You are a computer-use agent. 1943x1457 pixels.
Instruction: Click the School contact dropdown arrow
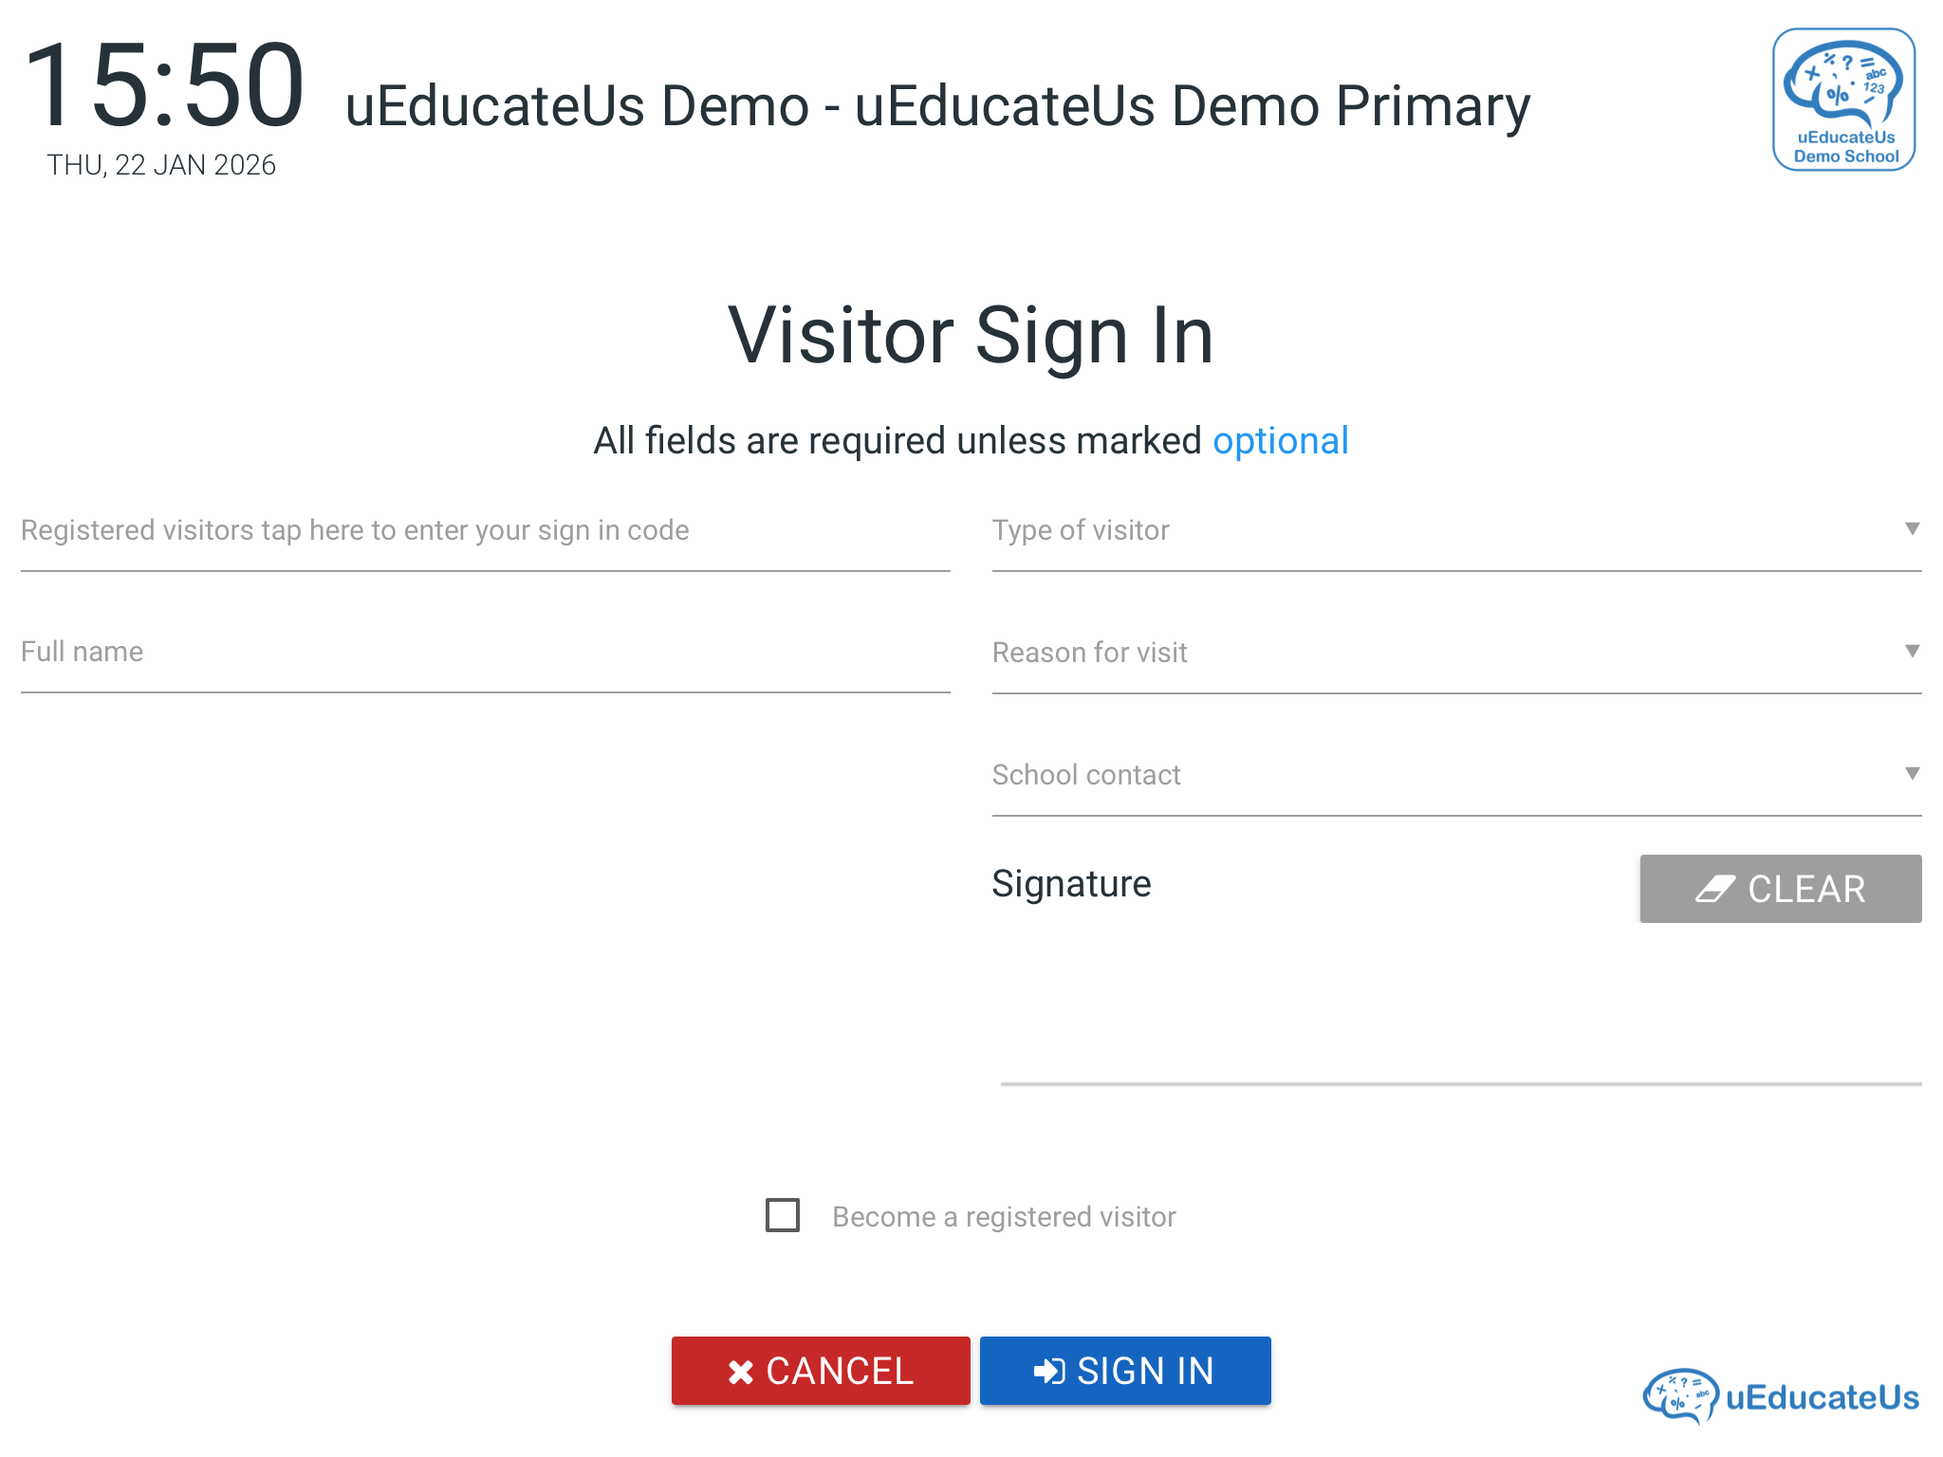coord(1912,774)
